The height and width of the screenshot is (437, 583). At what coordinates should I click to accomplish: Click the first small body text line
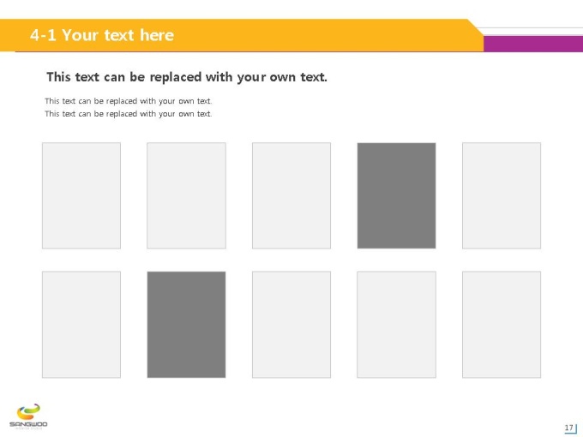(x=129, y=101)
